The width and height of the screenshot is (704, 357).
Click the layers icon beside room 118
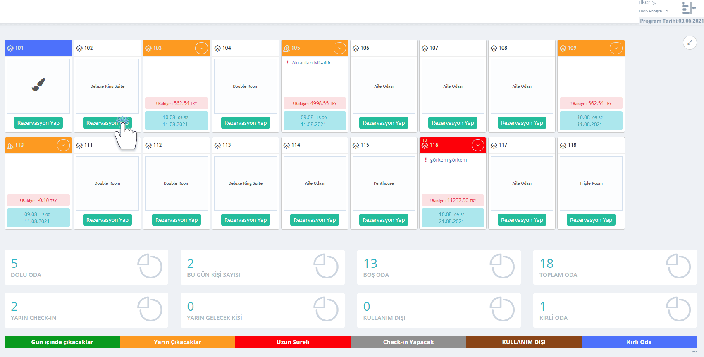(563, 145)
